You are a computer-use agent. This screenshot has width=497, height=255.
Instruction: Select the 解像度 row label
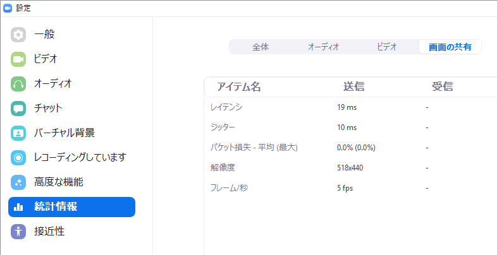(x=223, y=168)
